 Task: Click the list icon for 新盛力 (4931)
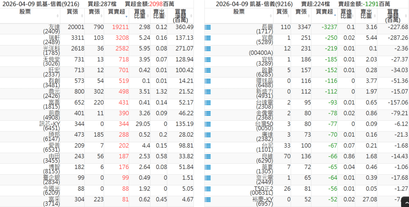(207, 92)
